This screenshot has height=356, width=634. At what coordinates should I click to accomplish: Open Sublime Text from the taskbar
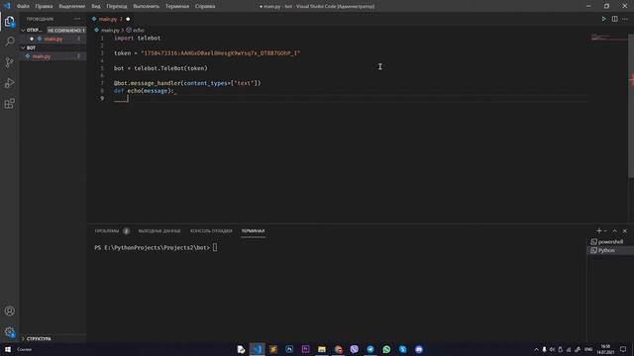pyautogui.click(x=273, y=349)
